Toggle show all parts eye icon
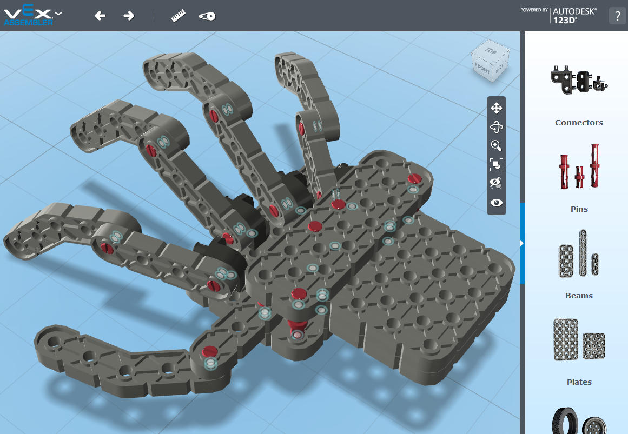Screen dimensions: 628x434 pos(496,203)
